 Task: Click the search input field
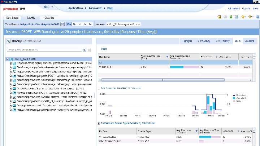tap(44, 50)
